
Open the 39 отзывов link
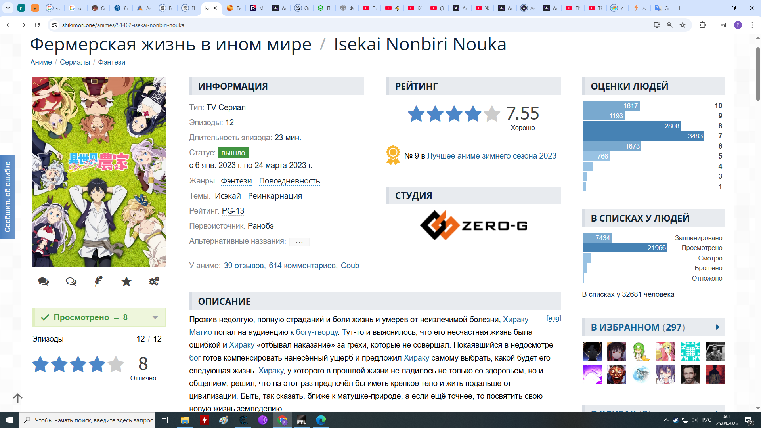(x=244, y=266)
